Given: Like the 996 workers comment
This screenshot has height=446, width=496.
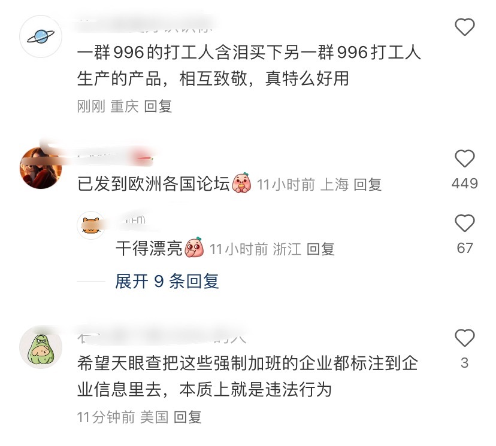Looking at the screenshot, I should click(464, 27).
